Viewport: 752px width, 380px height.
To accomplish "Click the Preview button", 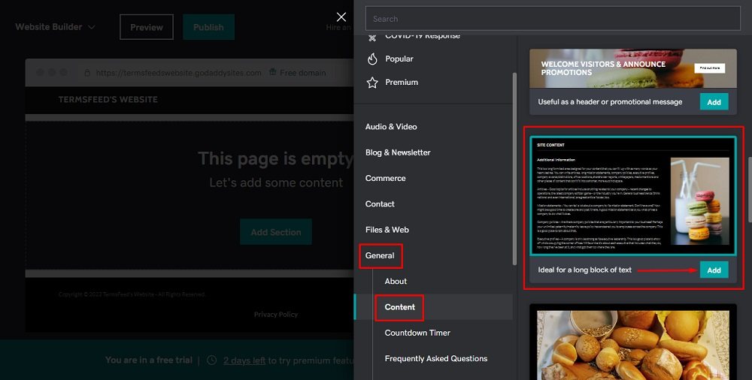I will (147, 27).
